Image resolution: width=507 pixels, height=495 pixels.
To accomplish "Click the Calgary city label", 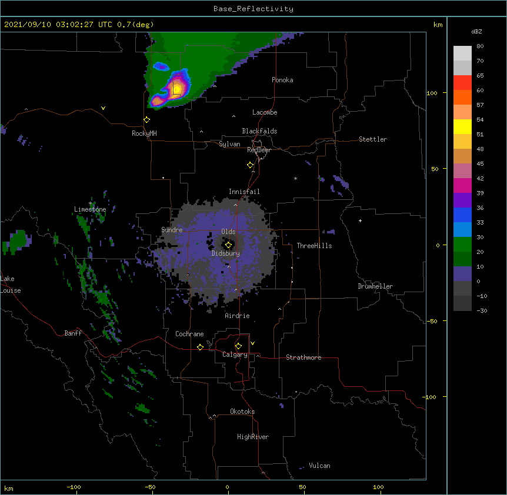I will point(235,354).
